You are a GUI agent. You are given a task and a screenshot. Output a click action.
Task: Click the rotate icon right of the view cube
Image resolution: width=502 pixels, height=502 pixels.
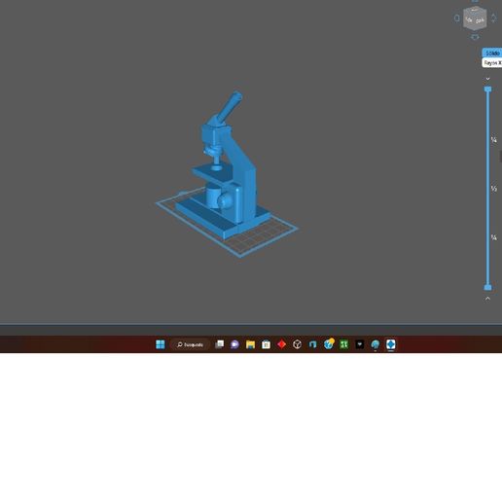[x=493, y=18]
